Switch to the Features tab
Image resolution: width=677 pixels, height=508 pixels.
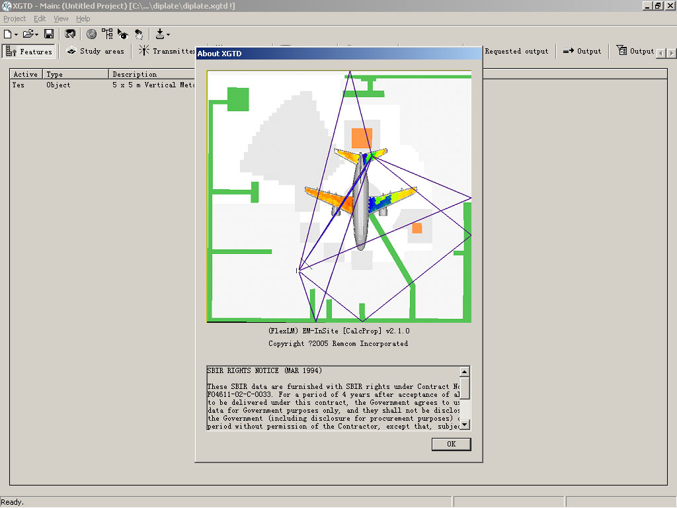click(29, 52)
